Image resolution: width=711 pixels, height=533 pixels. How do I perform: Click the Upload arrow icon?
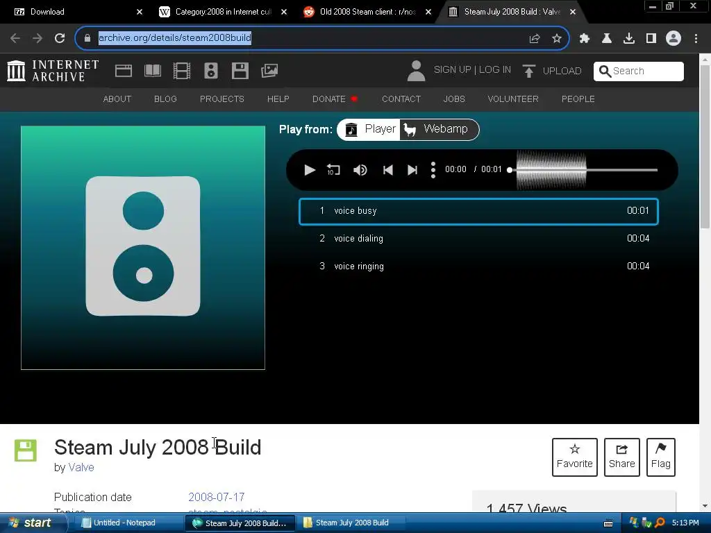pos(528,71)
